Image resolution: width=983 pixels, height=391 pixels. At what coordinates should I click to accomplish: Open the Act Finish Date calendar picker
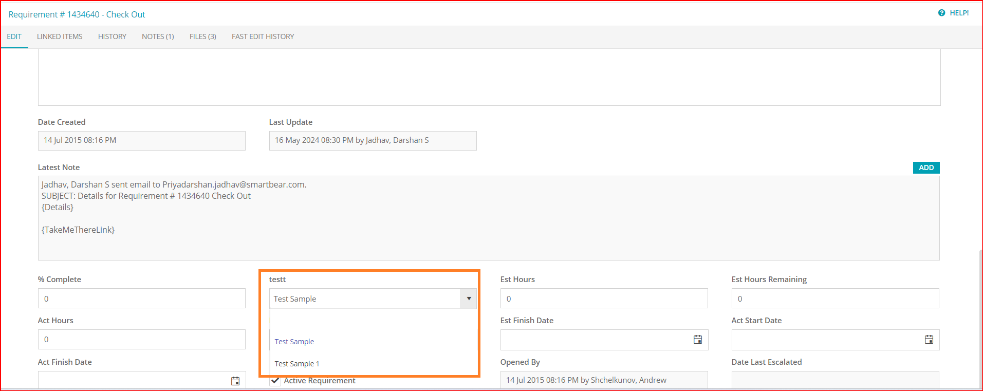point(235,381)
